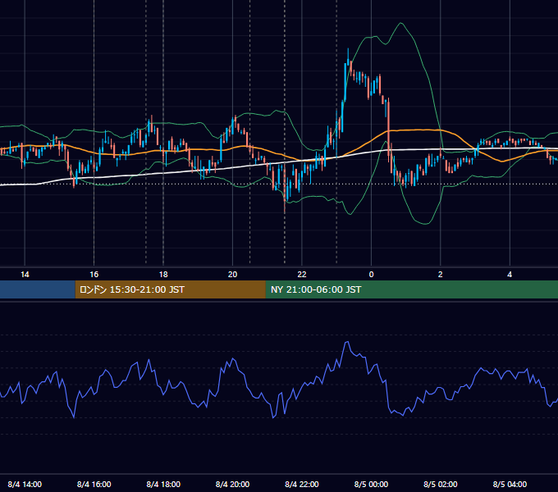Click the highest candlestick spike before midnight
The width and height of the screenshot is (558, 492).
[348, 57]
